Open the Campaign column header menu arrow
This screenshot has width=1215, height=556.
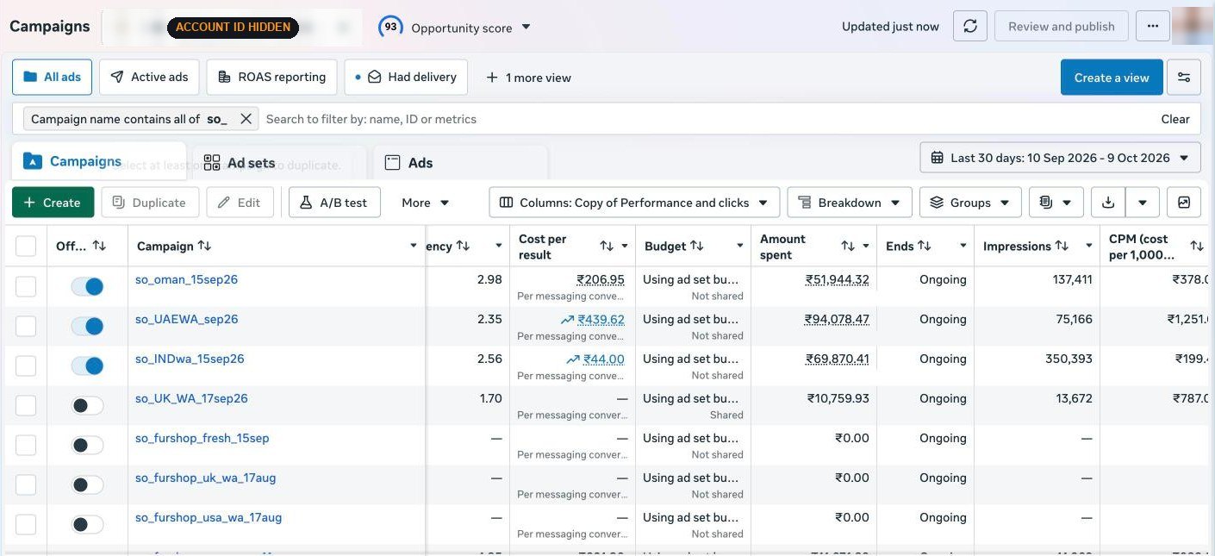coord(413,247)
